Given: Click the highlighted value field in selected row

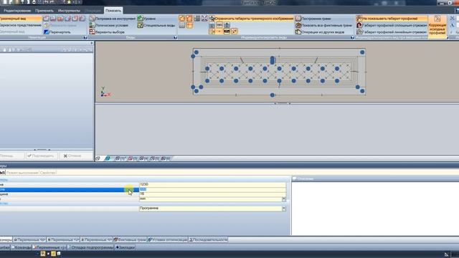Looking at the screenshot, I should coord(212,189).
